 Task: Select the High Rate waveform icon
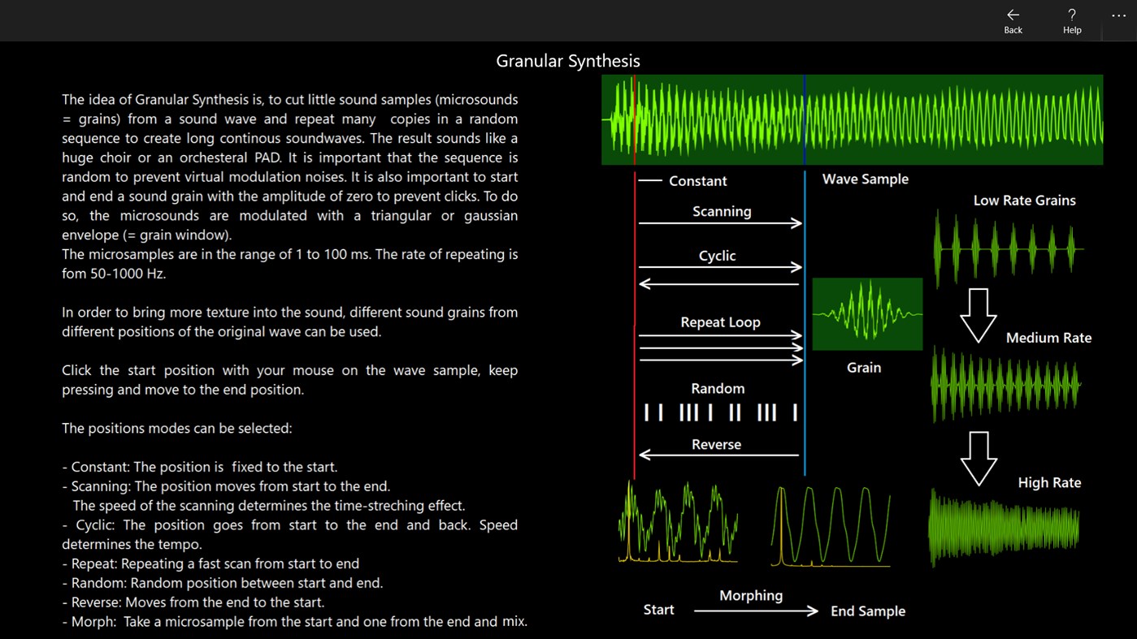coord(1004,529)
